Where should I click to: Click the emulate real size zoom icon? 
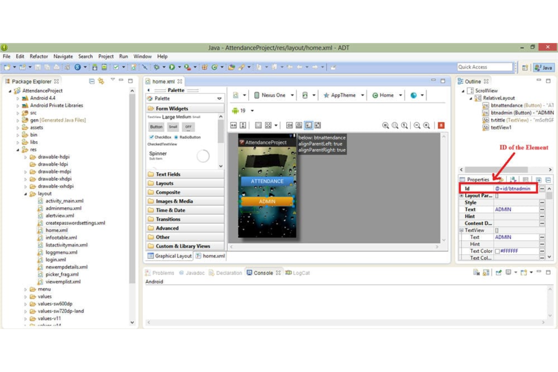pos(385,126)
